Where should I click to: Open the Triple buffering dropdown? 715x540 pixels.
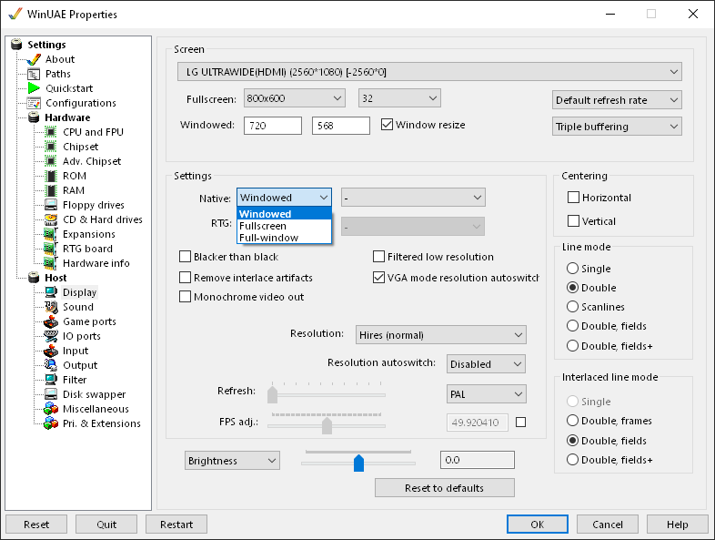point(617,127)
